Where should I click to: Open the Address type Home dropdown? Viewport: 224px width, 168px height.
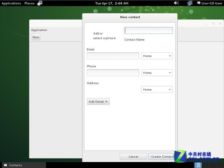point(157,89)
